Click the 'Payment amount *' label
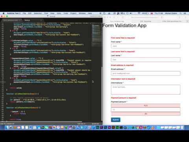Viewport: 189px width, 142px height. tap(119, 102)
